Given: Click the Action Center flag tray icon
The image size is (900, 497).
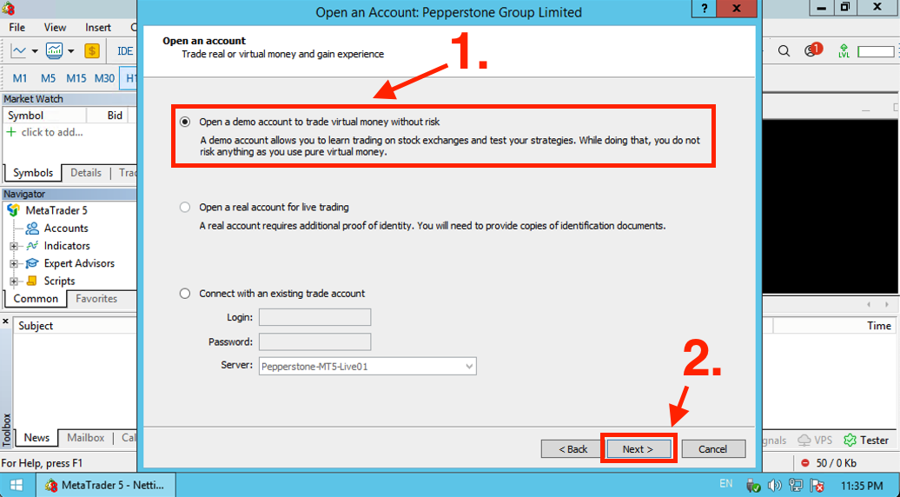Looking at the screenshot, I should point(817,486).
